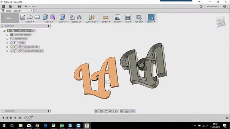
Task: Click the Select tool icon
Action: click(151, 17)
